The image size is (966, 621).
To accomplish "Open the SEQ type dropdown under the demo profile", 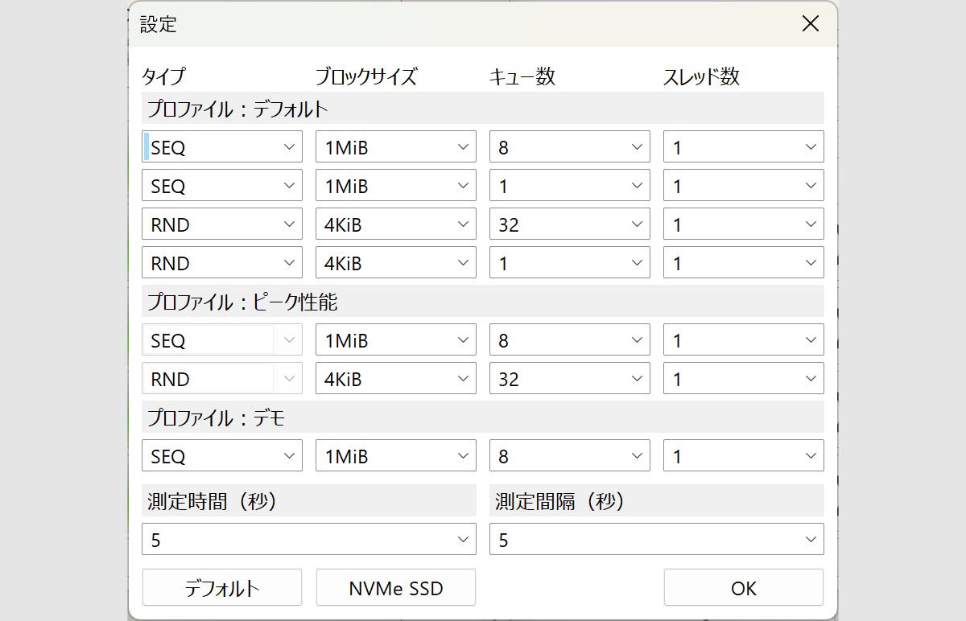I will tap(221, 455).
